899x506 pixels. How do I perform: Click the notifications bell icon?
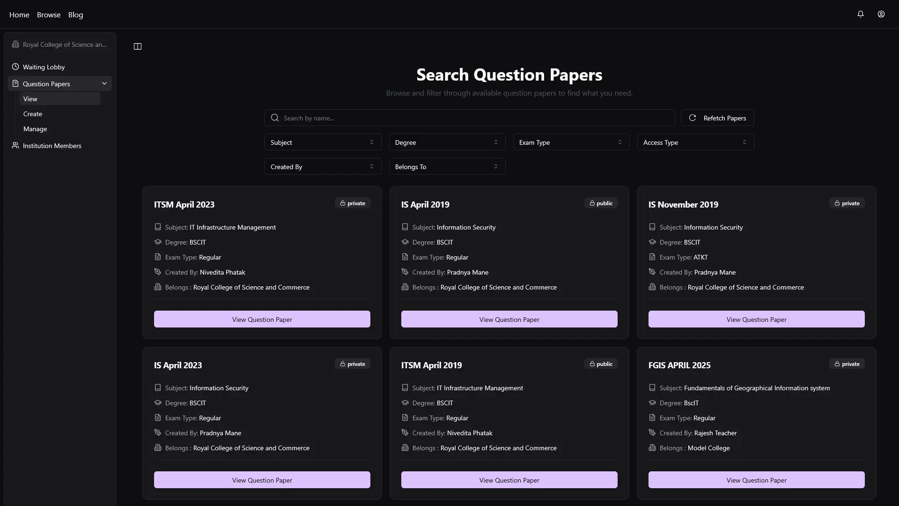860,14
